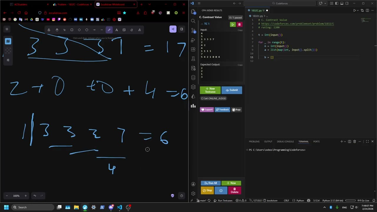
Task: Select the Excalidraw rectangle tool
Action: click(72, 30)
